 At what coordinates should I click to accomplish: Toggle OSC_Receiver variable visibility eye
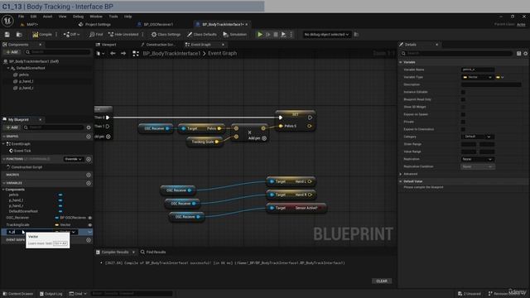(x=90, y=218)
